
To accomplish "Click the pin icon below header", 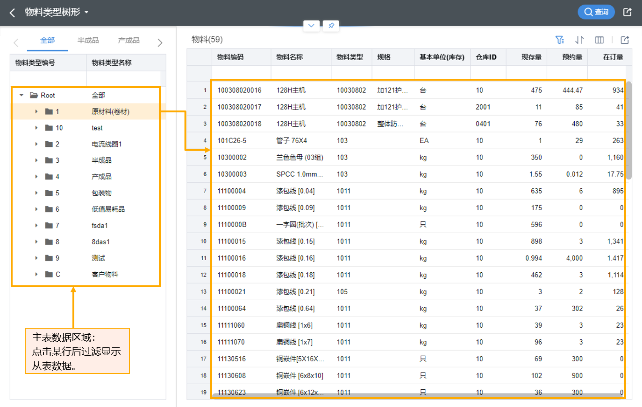I will pos(331,26).
